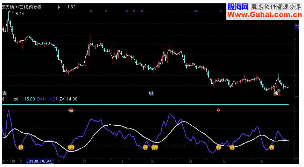This screenshot has width=304, height=167.
Task: Click month '3' on the date axis
Action: [x=85, y=161]
